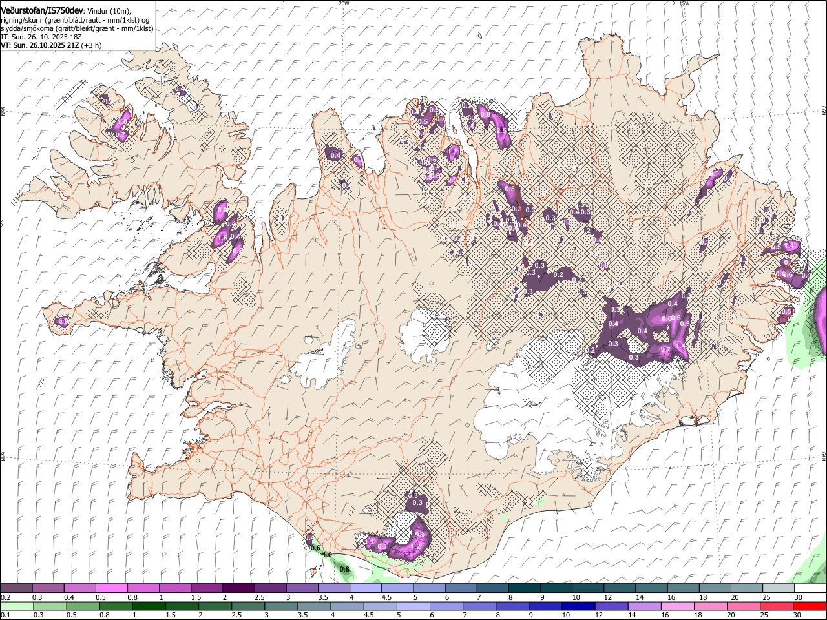Click the 4.5 label in the upper legend row
827x620 pixels.
pyautogui.click(x=386, y=597)
